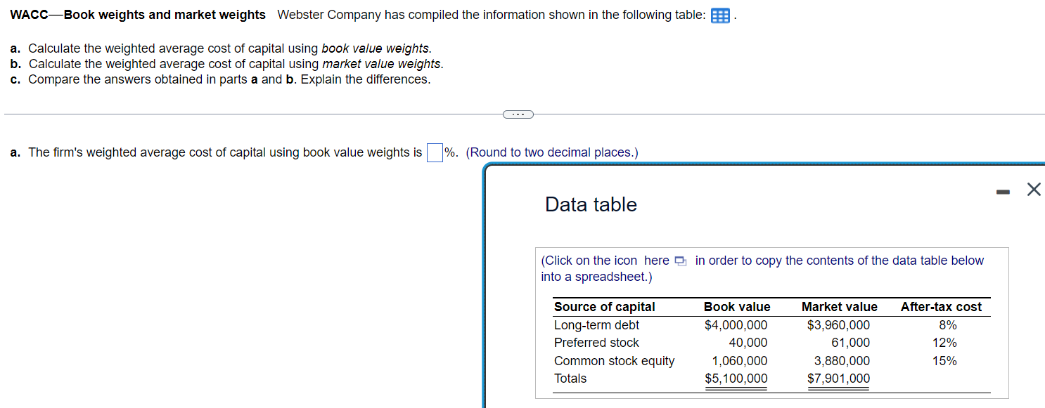1045x408 pixels.
Task: Click the small table glyph near WACC heading
Action: tap(720, 15)
